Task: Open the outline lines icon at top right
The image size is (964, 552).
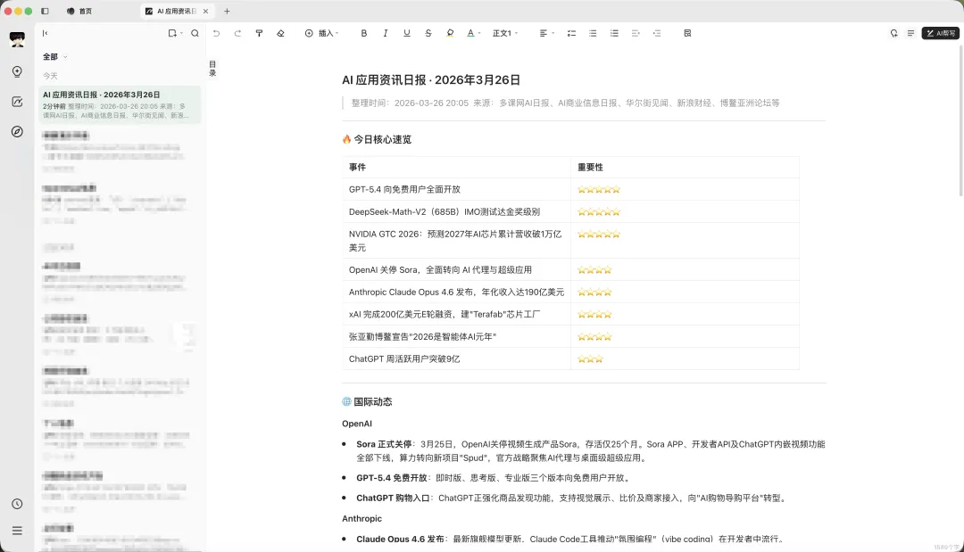Action: (x=911, y=33)
